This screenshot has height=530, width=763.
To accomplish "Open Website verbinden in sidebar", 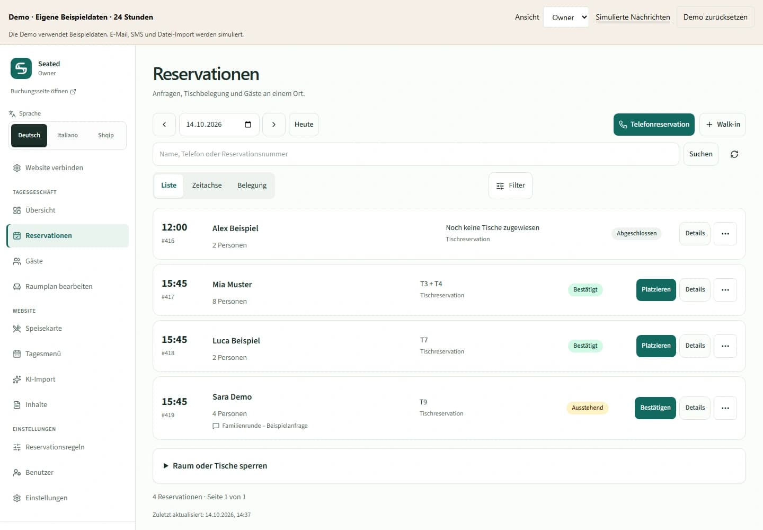I will (x=67, y=168).
